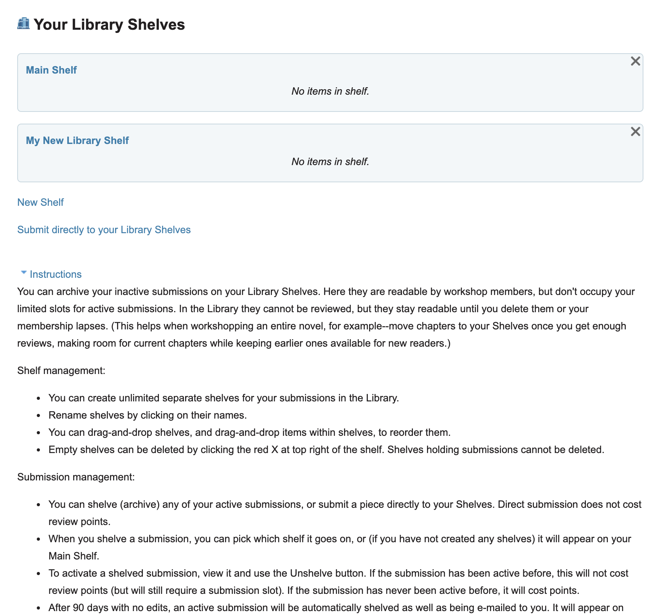Click the Instructions label text

(x=56, y=274)
